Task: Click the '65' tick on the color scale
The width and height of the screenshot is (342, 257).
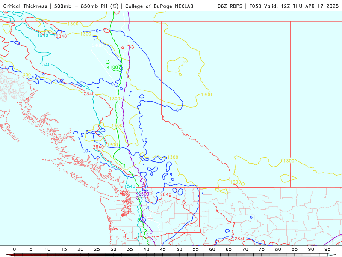Action: click(x=229, y=249)
